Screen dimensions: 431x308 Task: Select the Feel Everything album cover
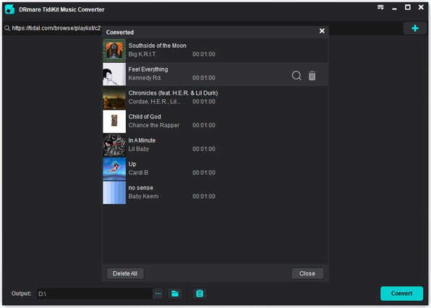tap(114, 74)
